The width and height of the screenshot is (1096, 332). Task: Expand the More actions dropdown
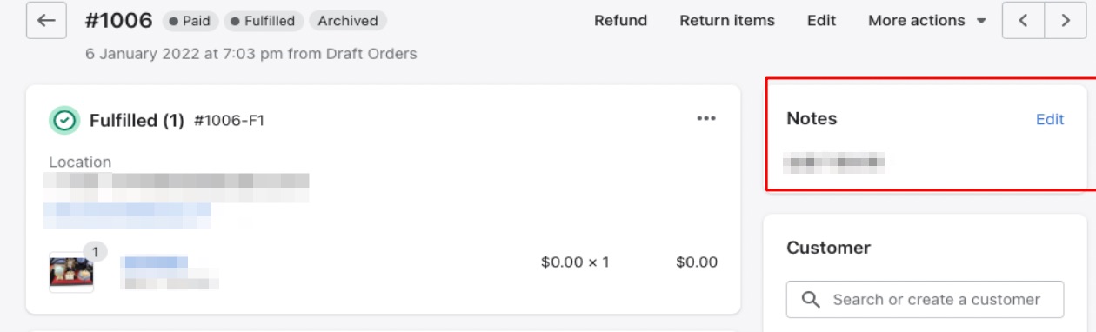927,20
